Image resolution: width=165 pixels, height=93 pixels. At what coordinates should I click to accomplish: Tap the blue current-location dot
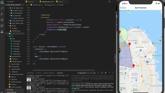(x=141, y=50)
